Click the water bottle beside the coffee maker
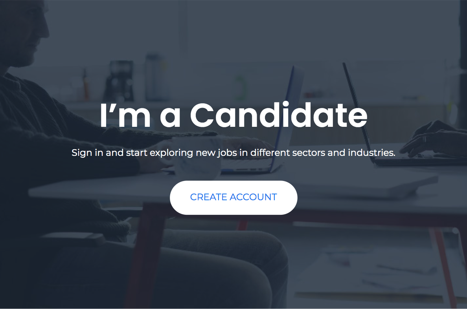Viewport: 467px width, 309px height. point(154,77)
